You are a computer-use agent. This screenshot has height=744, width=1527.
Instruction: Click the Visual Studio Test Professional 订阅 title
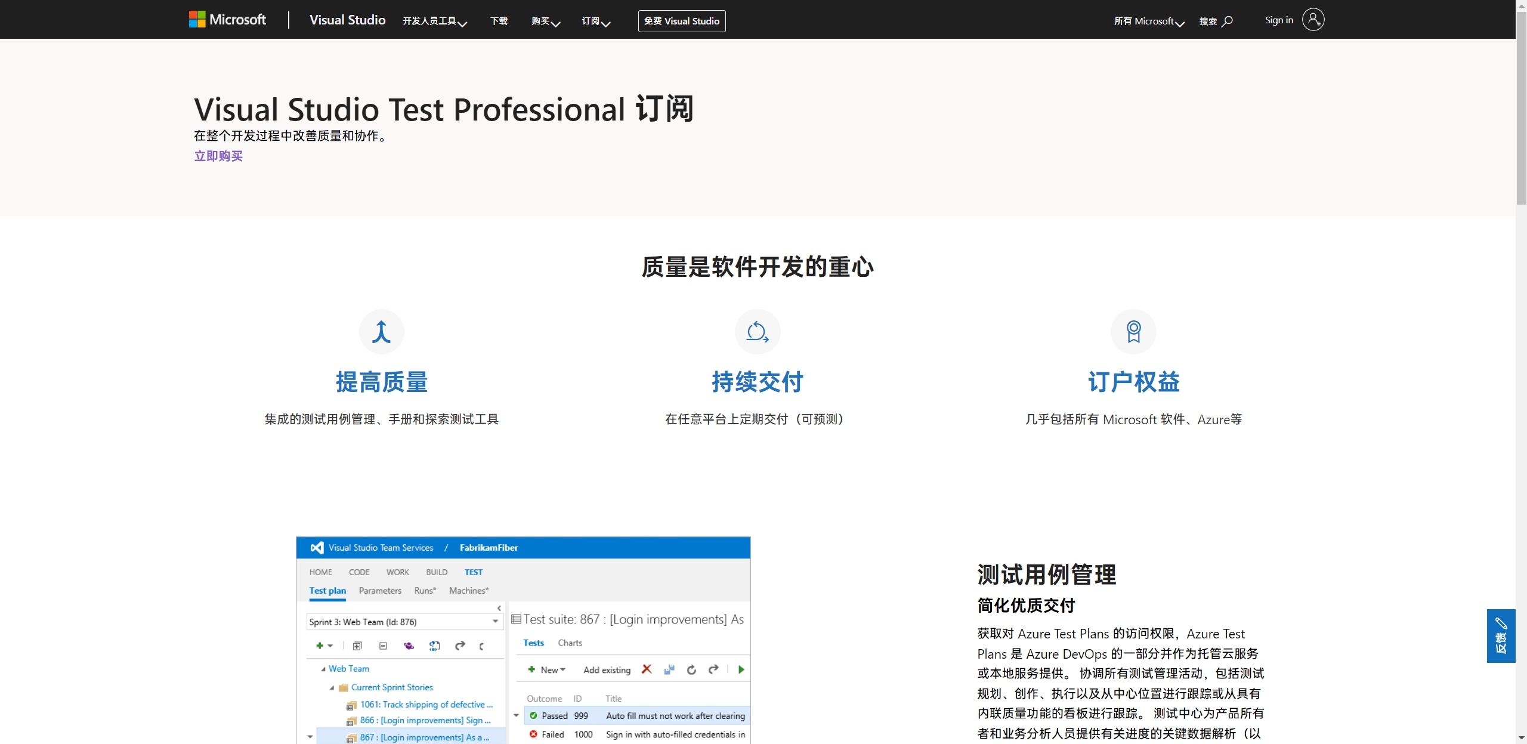(x=444, y=109)
